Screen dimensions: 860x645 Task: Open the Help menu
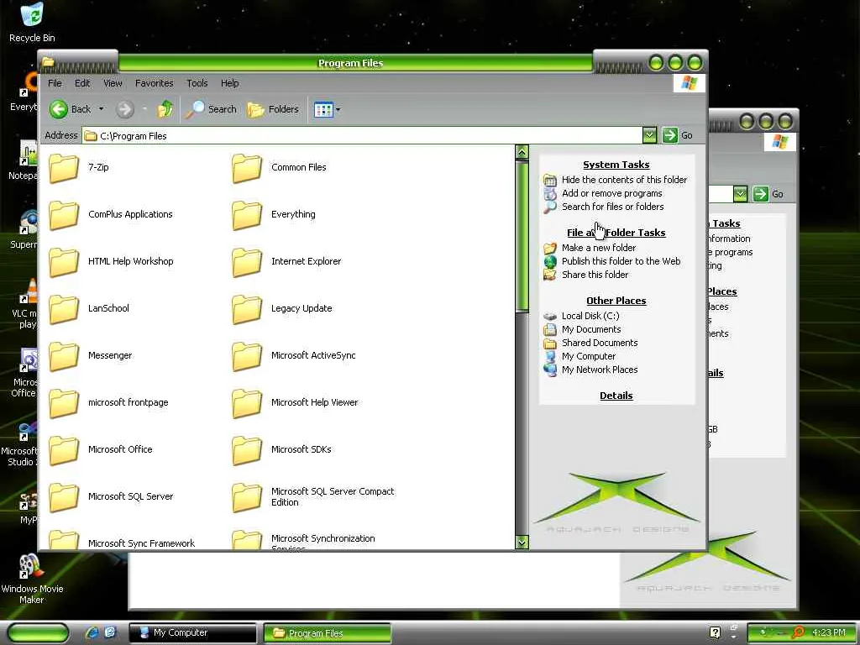click(230, 83)
